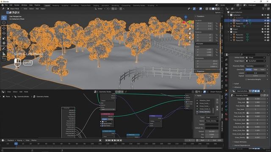Play animation in the timeline
The image size is (271, 152).
115,140
